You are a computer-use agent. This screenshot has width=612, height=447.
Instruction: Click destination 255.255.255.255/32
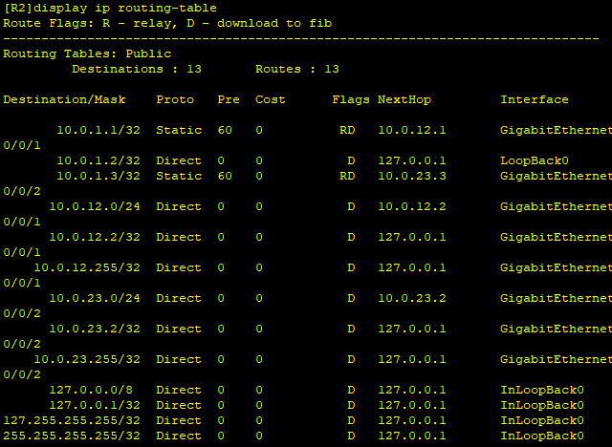pos(72,436)
